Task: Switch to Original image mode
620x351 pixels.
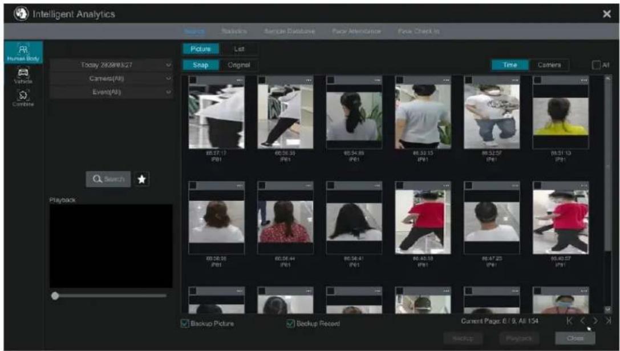Action: [x=239, y=65]
